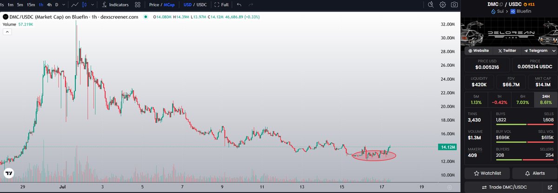This screenshot has height=193, width=558.
Task: Show values in USDC
Action: (202, 5)
